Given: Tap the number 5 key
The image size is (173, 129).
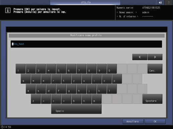Looking at the screenshot, I should click(x=61, y=68).
